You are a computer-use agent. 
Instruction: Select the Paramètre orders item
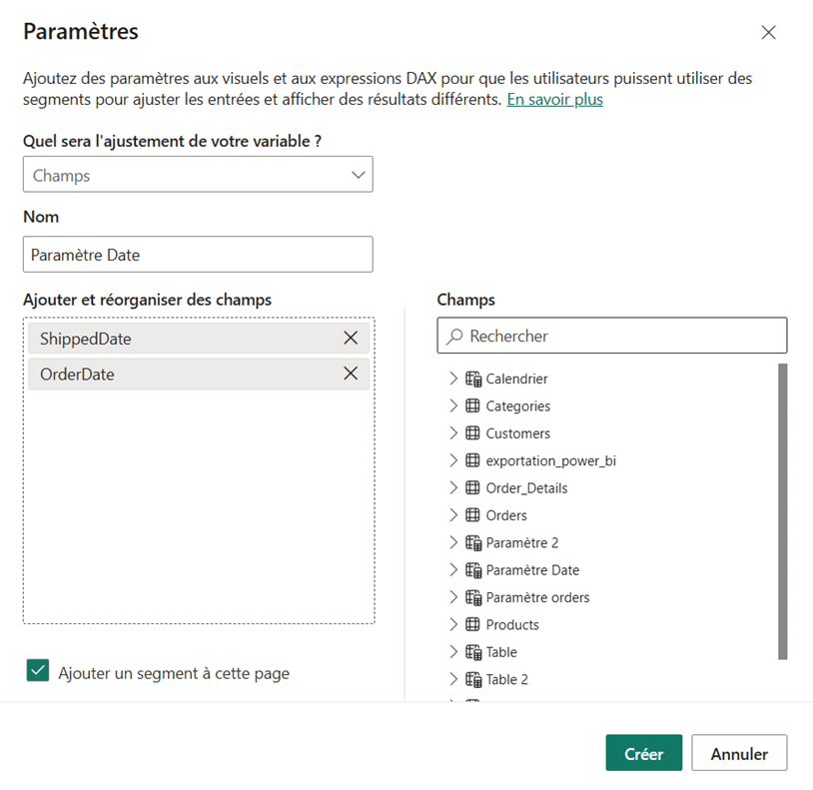[x=537, y=597]
